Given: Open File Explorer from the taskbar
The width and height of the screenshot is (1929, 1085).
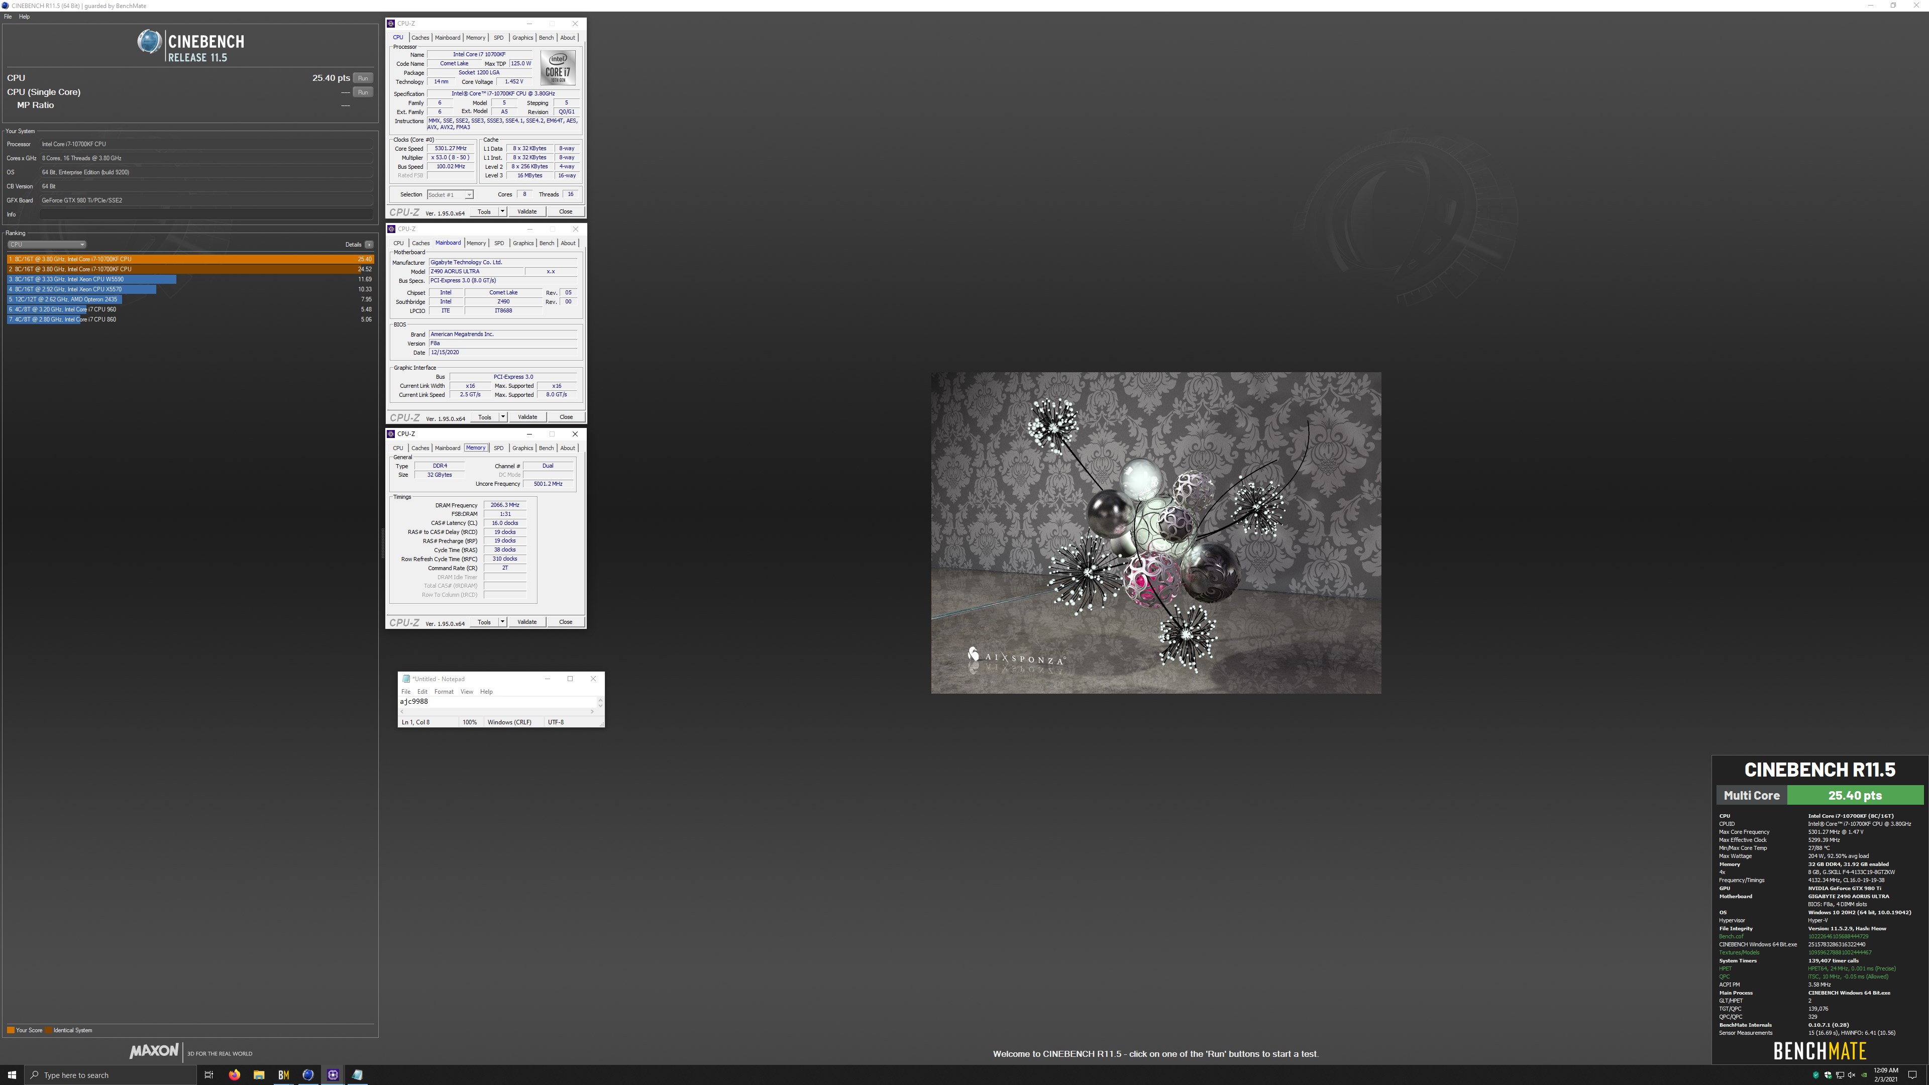Looking at the screenshot, I should point(259,1075).
